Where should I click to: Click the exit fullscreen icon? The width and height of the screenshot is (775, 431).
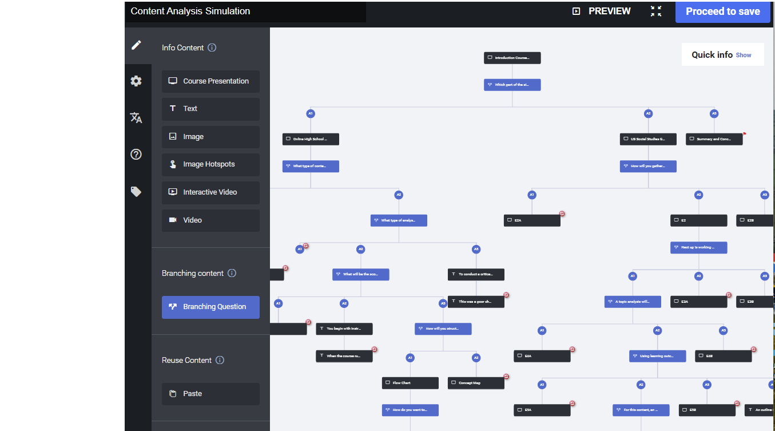pos(656,11)
